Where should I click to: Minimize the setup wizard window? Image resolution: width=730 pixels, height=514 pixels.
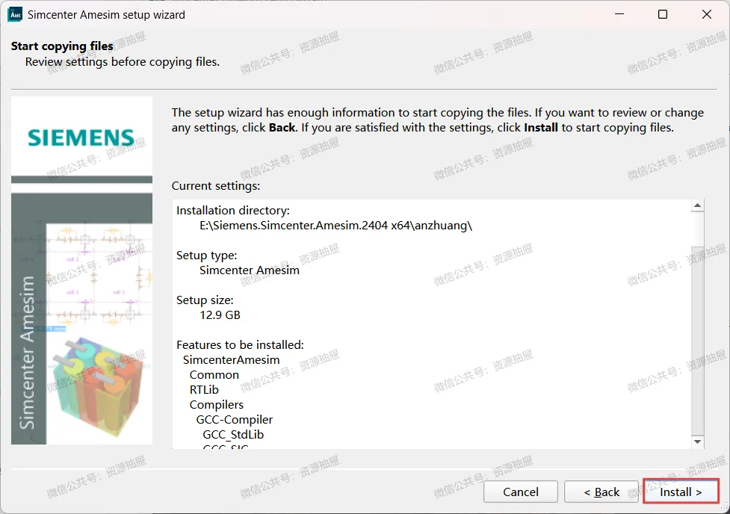619,14
